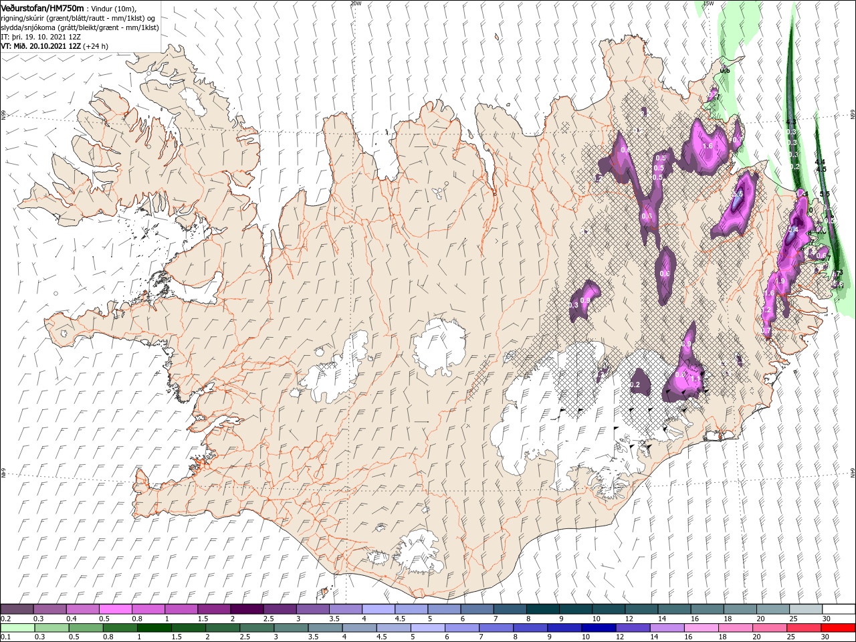Select the dark mauve 0.2 swatch in the snow legend
856x642 pixels.
pos(17,609)
